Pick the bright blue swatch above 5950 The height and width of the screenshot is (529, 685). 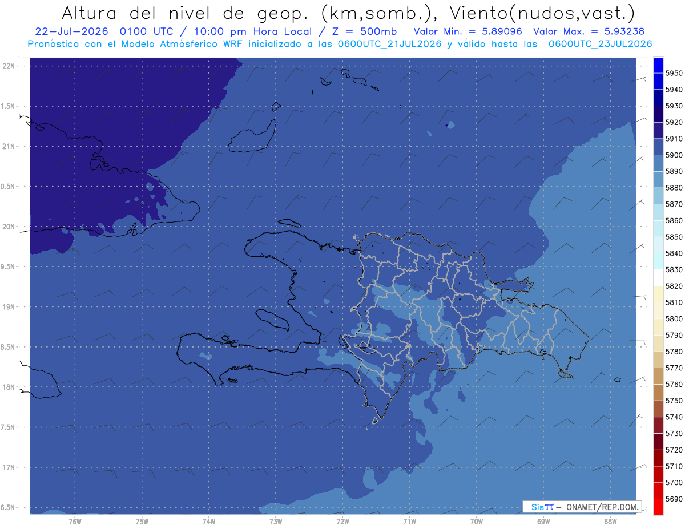658,64
